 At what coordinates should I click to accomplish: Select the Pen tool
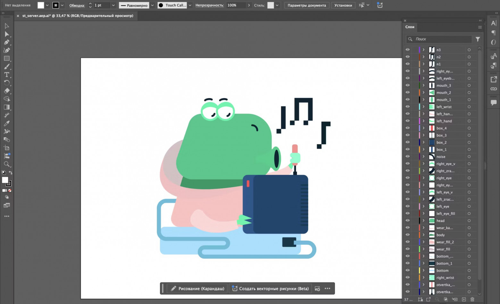pos(7,42)
